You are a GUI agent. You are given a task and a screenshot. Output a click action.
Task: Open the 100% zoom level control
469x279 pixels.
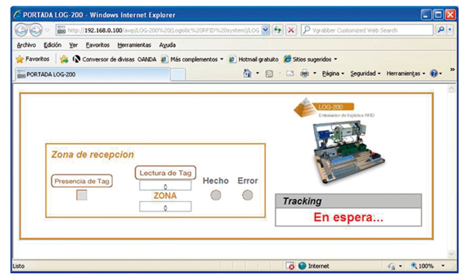(x=426, y=266)
